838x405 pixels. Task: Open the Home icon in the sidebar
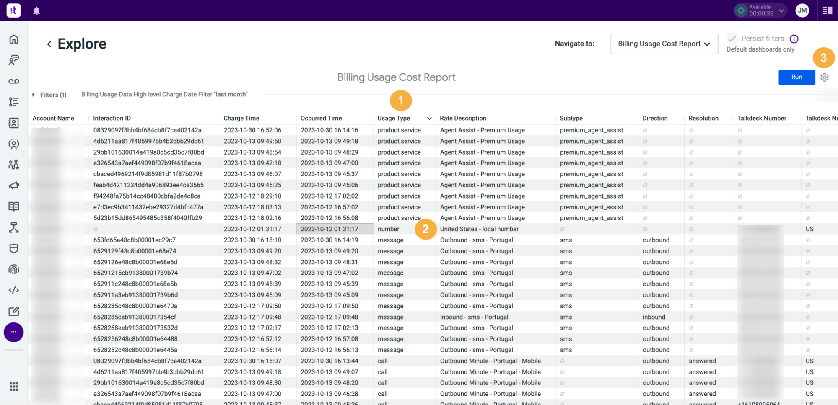click(14, 39)
